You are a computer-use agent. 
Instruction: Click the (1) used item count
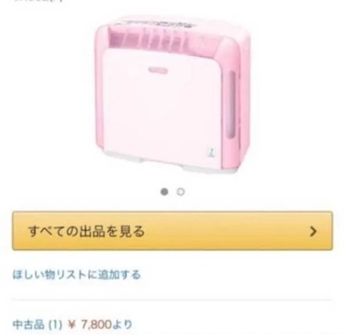coord(55,325)
